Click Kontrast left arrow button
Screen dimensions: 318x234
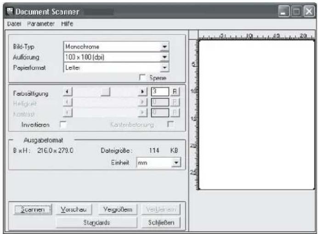pyautogui.click(x=68, y=113)
